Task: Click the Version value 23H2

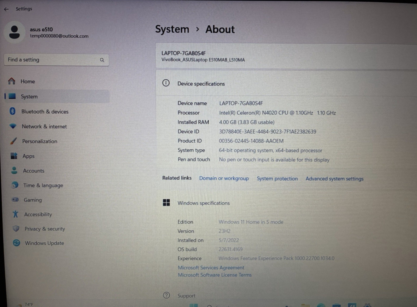Action: 224,231
